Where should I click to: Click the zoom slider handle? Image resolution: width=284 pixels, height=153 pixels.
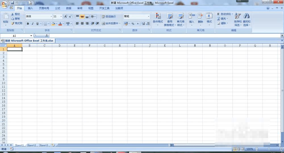269,149
